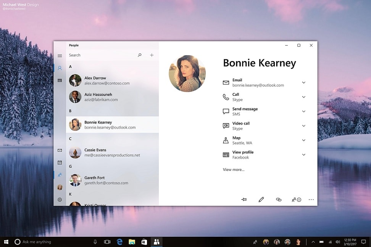
Task: Click the share contact icon with plus
Action: [x=296, y=199]
